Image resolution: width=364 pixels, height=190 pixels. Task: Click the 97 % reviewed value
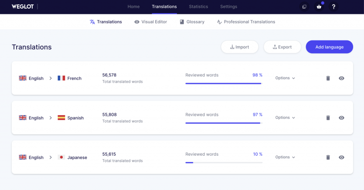click(x=258, y=114)
